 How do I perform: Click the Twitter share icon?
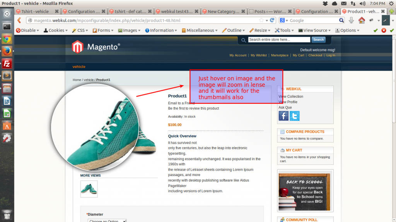point(294,116)
